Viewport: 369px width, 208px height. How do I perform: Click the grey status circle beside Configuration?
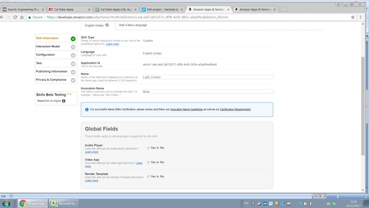tap(73, 55)
